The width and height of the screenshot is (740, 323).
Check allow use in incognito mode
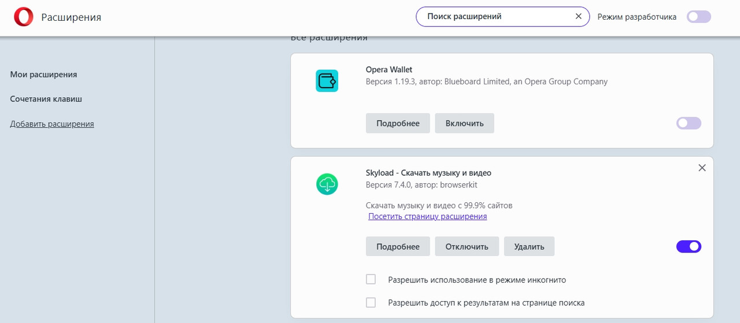tap(371, 280)
